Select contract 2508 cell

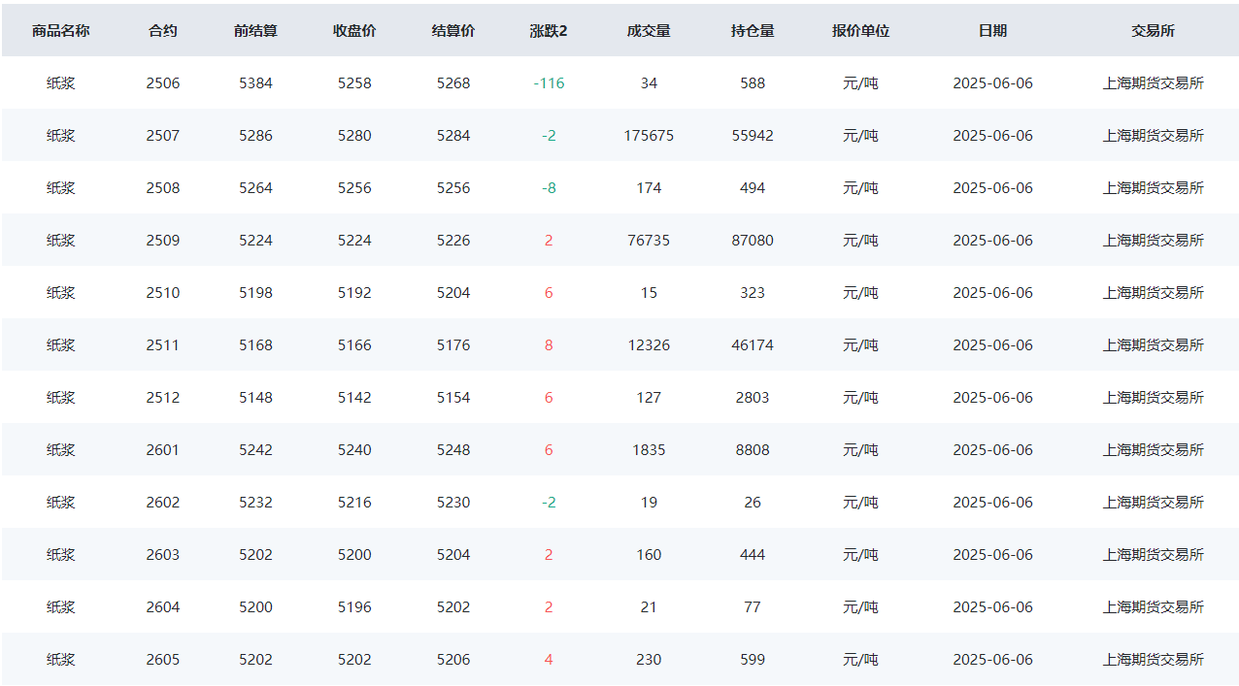coord(163,188)
